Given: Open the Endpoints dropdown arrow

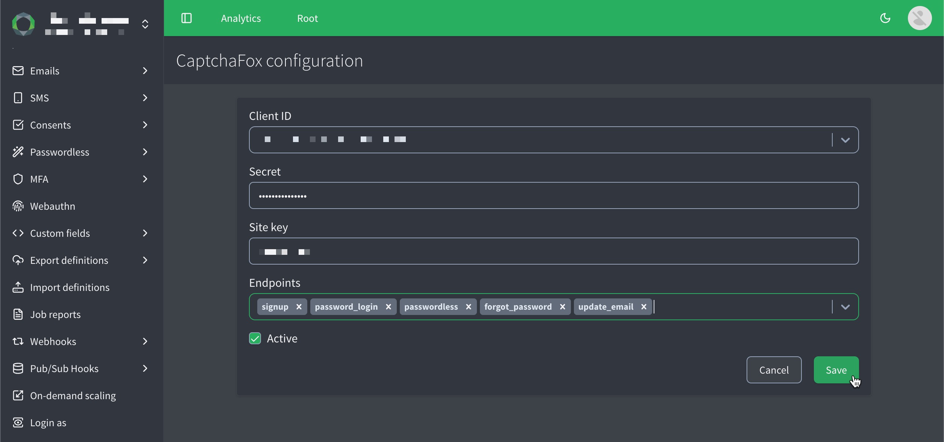Looking at the screenshot, I should tap(845, 307).
